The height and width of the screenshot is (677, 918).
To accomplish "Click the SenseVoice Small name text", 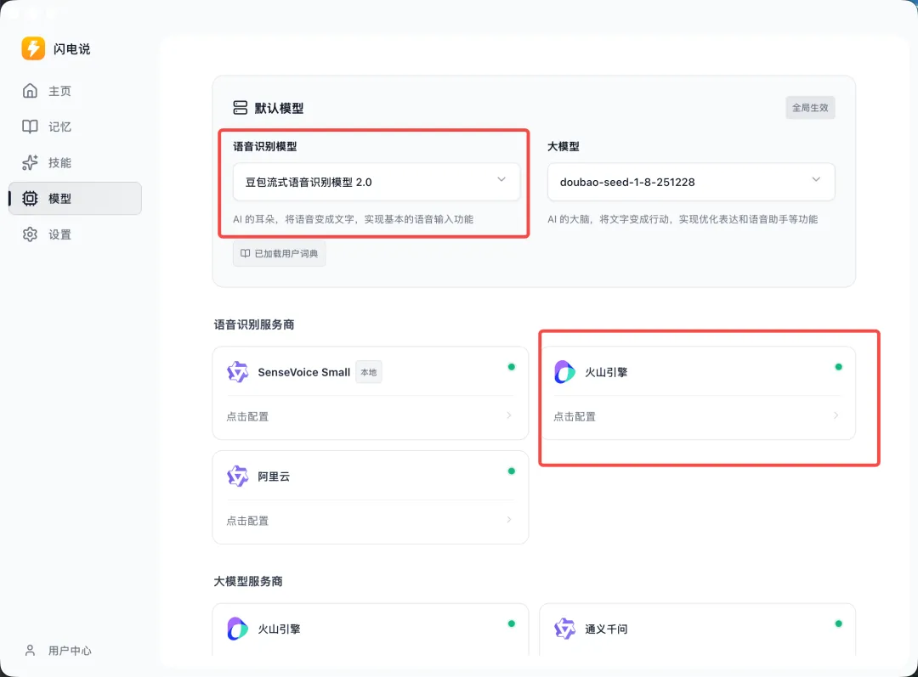I will pos(303,372).
